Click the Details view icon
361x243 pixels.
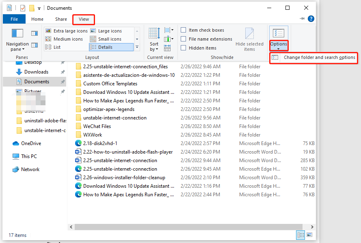point(106,47)
